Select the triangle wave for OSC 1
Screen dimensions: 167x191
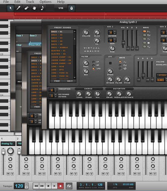[x=144, y=39]
